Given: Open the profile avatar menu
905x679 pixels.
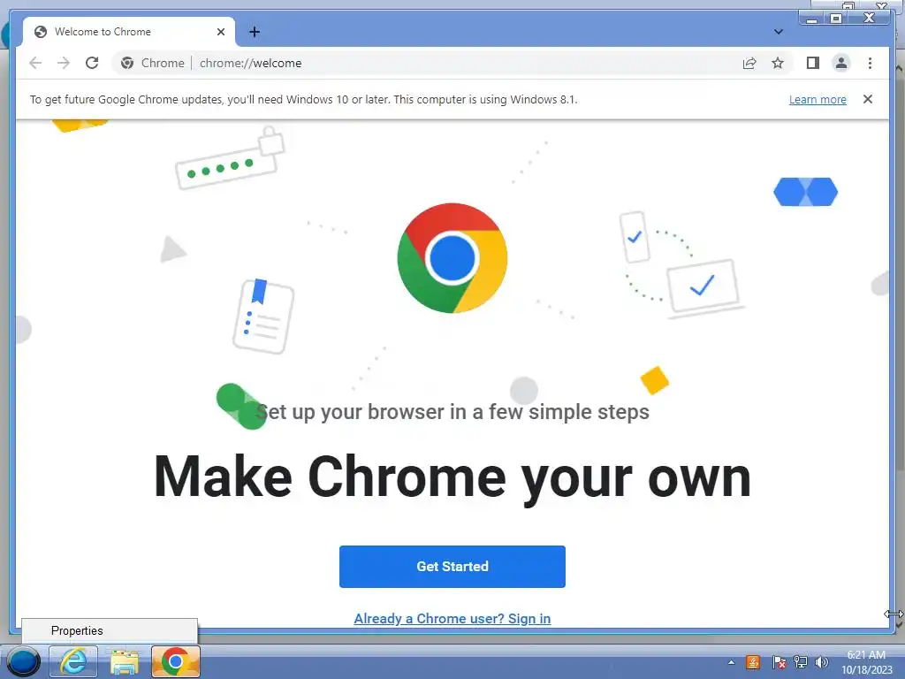Looking at the screenshot, I should [841, 63].
